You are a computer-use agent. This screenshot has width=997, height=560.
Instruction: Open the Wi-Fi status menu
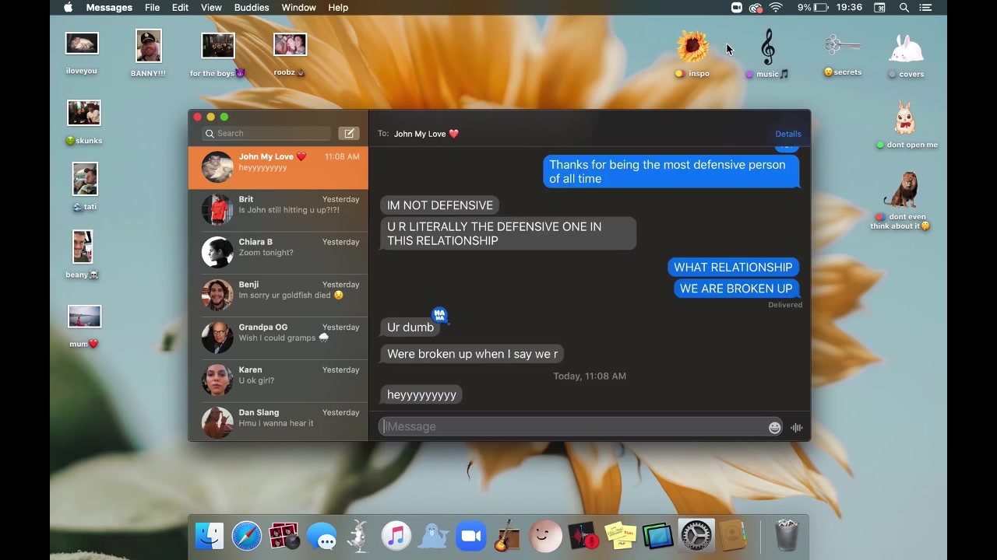point(776,8)
